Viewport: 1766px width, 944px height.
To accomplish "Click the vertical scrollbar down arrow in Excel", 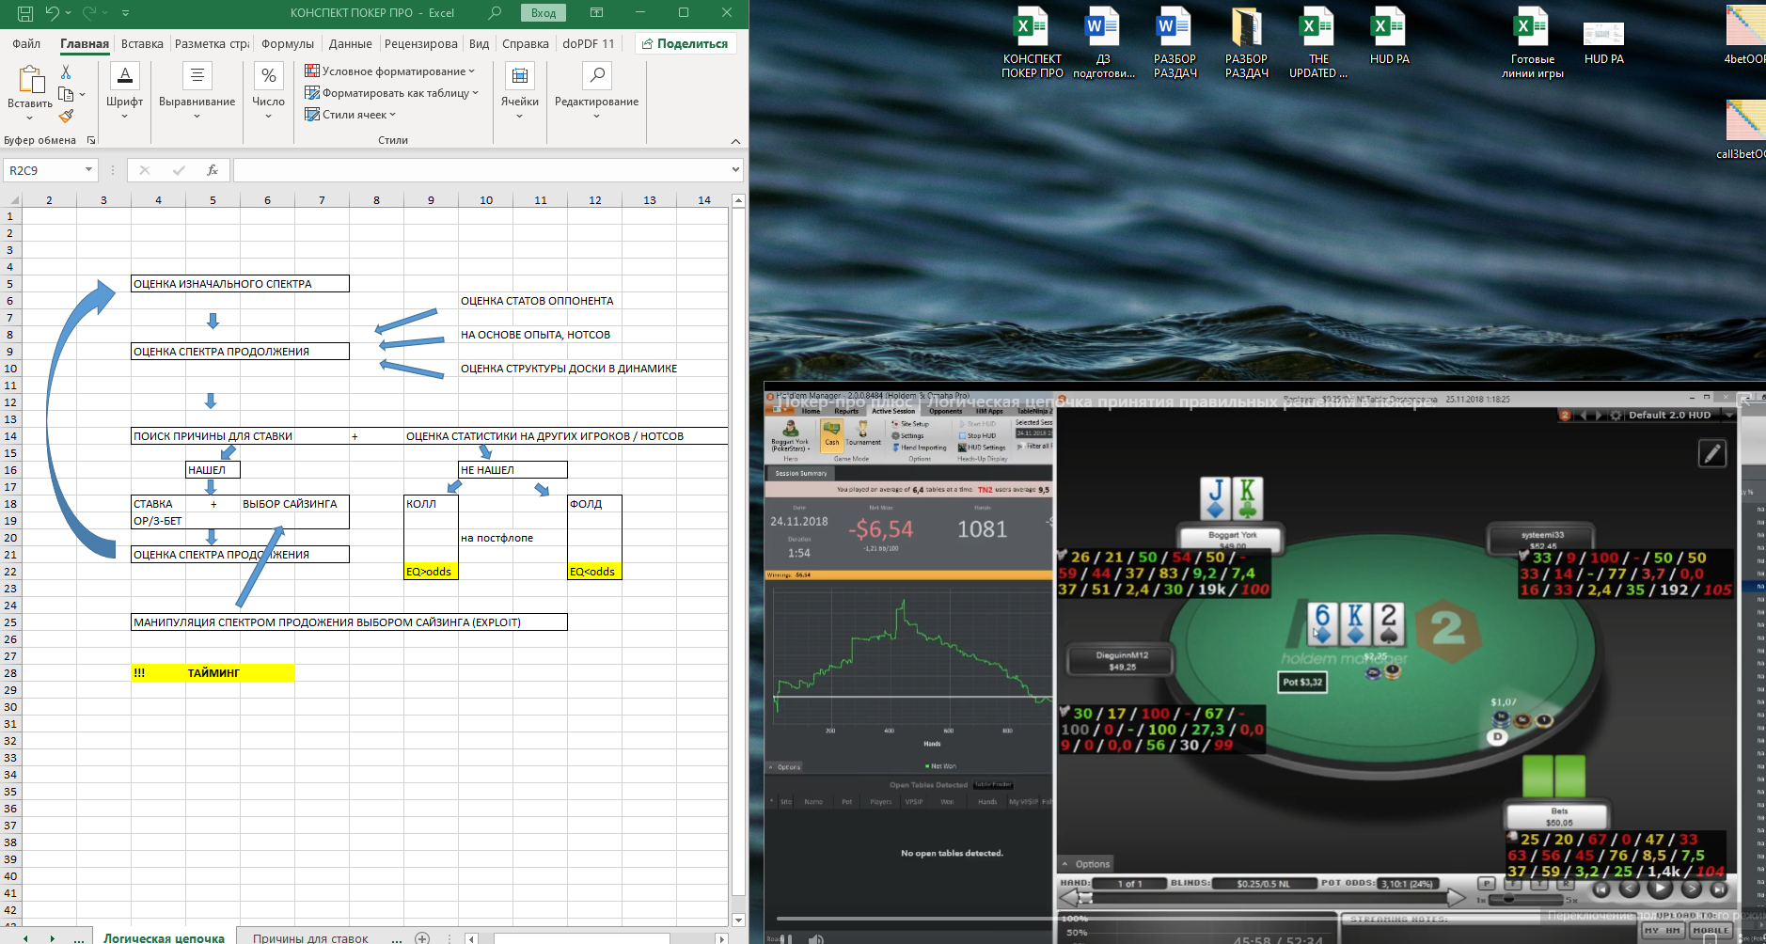I will (x=738, y=920).
